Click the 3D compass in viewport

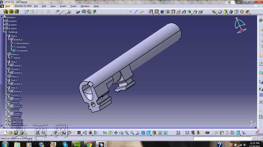tap(240, 25)
